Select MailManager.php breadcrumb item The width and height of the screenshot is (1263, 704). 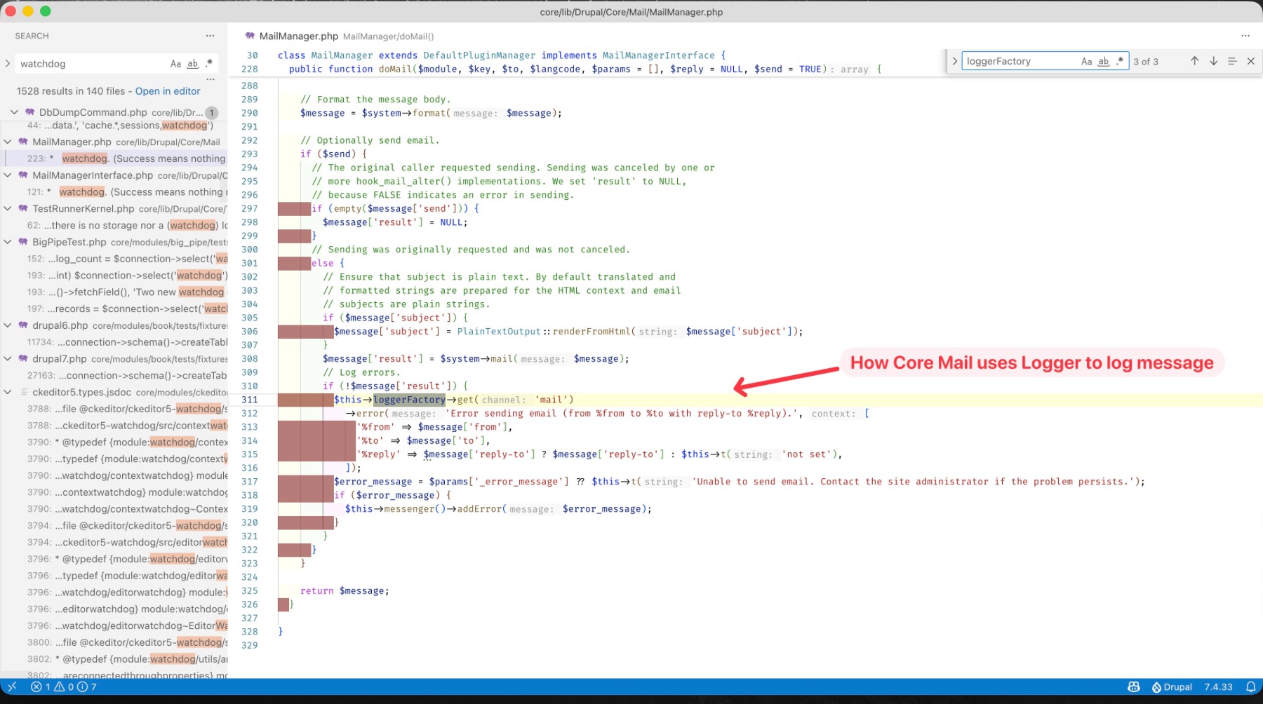(x=298, y=36)
